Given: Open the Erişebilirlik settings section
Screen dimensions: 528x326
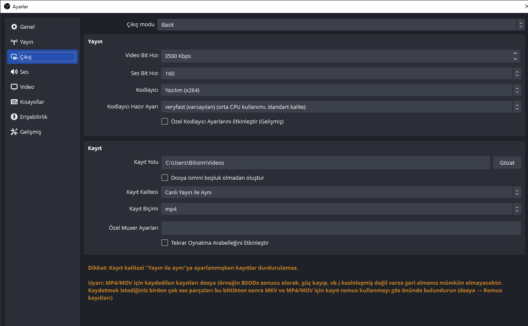Looking at the screenshot, I should click(x=43, y=117).
